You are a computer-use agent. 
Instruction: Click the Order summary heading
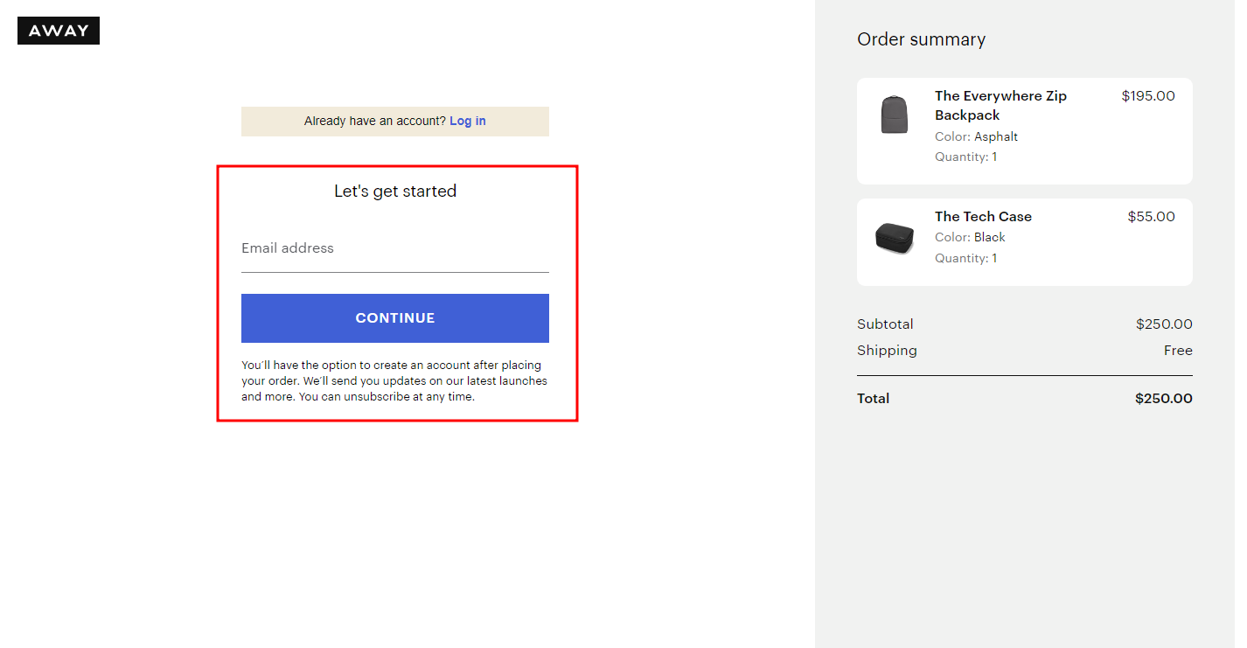tap(921, 39)
